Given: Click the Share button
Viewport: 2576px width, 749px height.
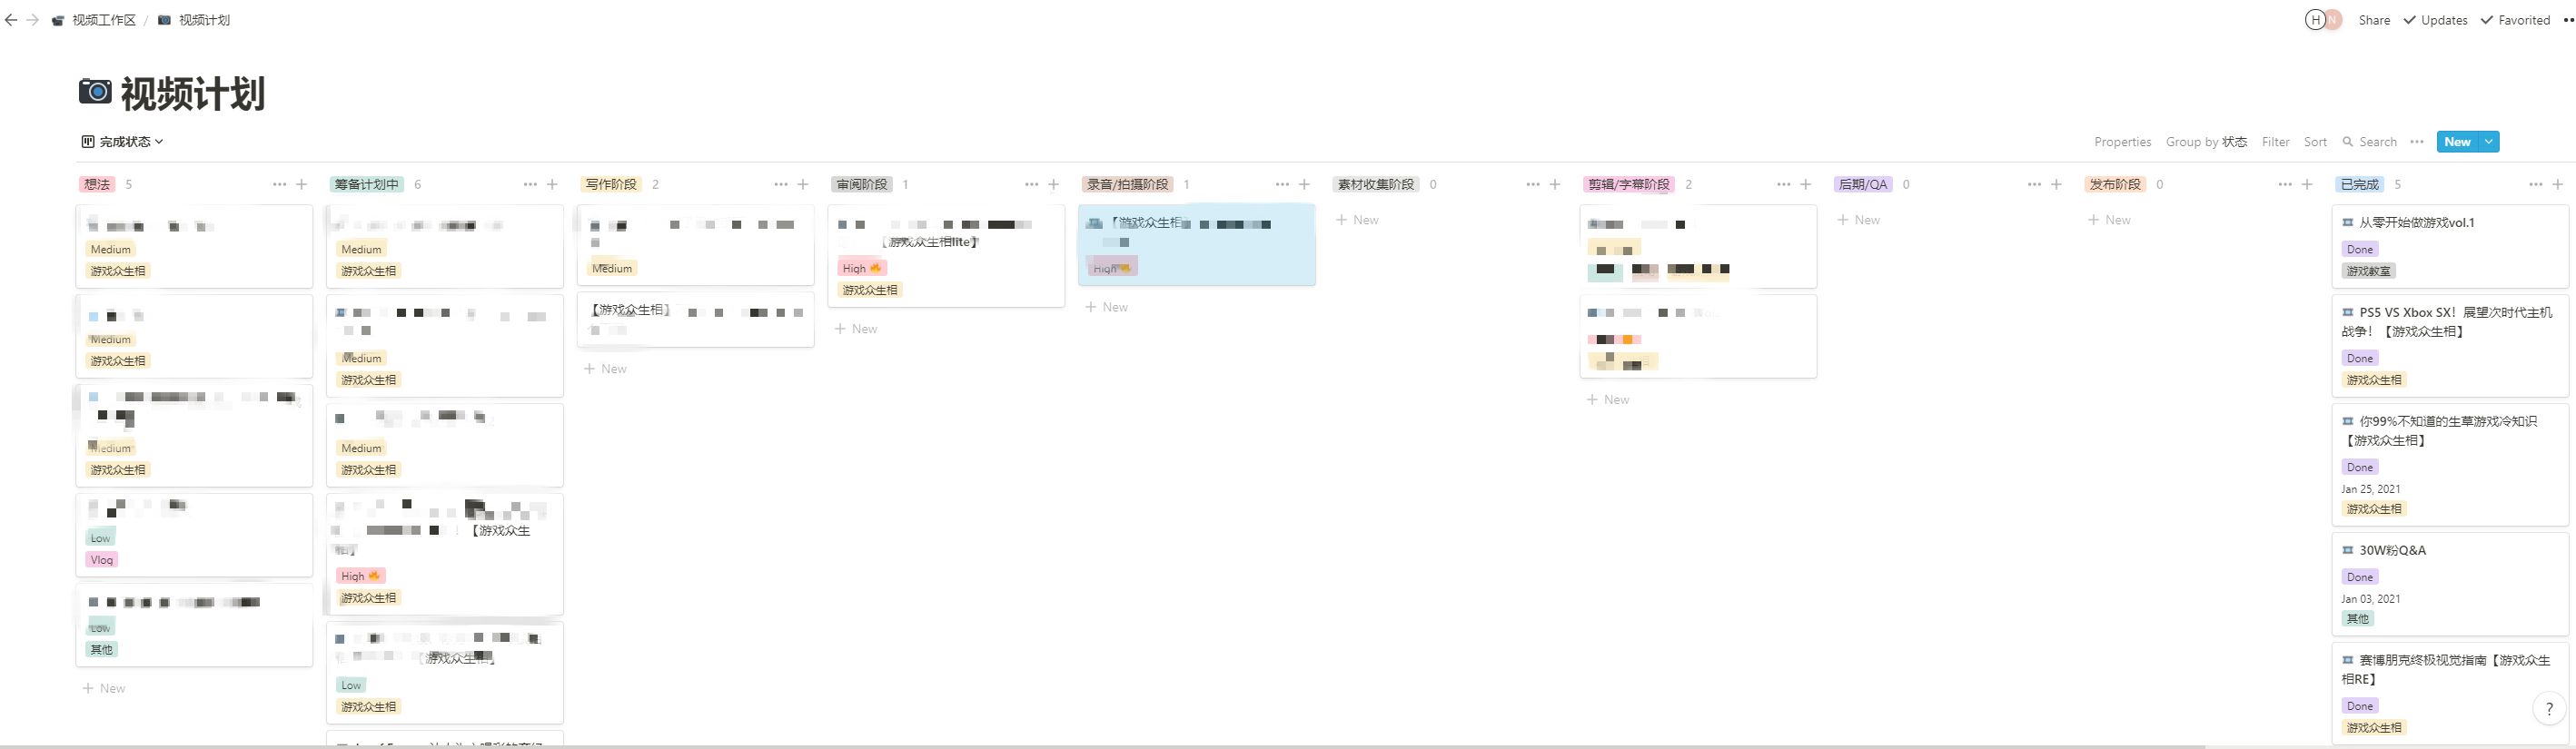Looking at the screenshot, I should (x=2374, y=20).
